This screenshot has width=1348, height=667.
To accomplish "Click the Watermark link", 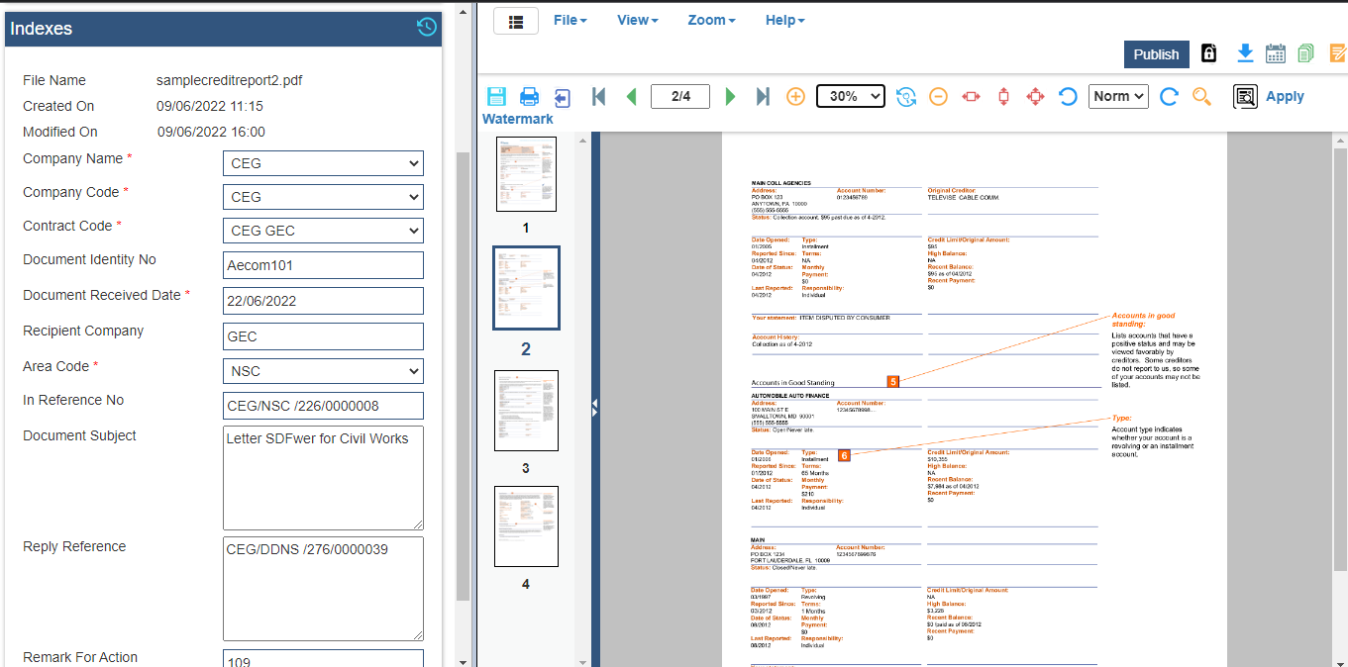I will [x=518, y=119].
